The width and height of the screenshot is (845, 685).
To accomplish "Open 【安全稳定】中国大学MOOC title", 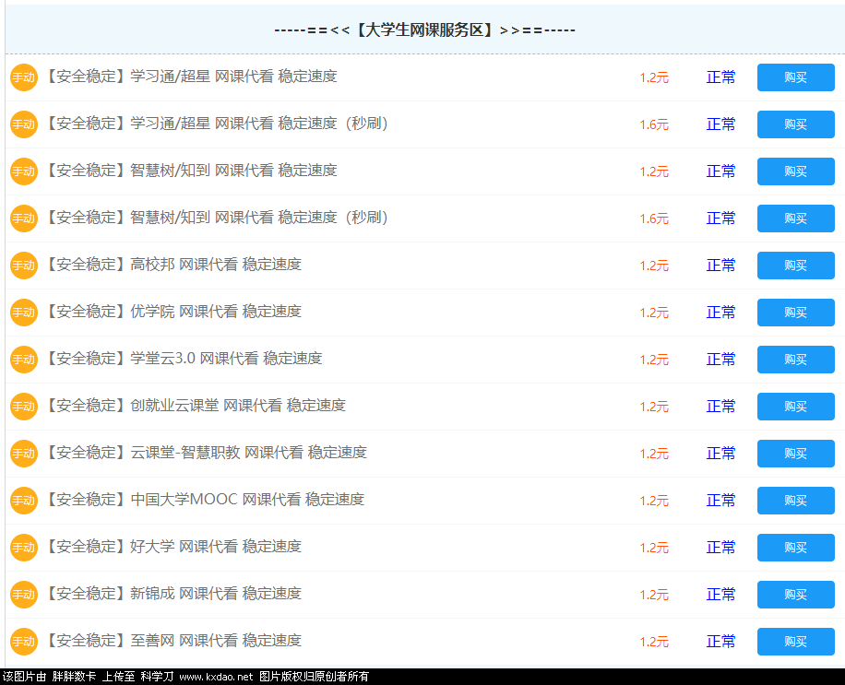I will tap(204, 499).
